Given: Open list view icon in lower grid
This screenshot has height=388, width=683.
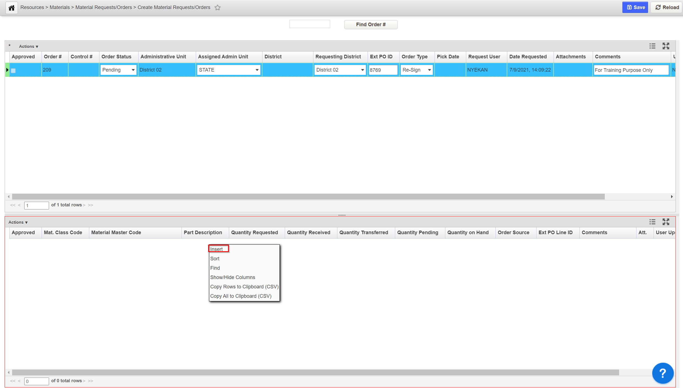Looking at the screenshot, I should (652, 222).
